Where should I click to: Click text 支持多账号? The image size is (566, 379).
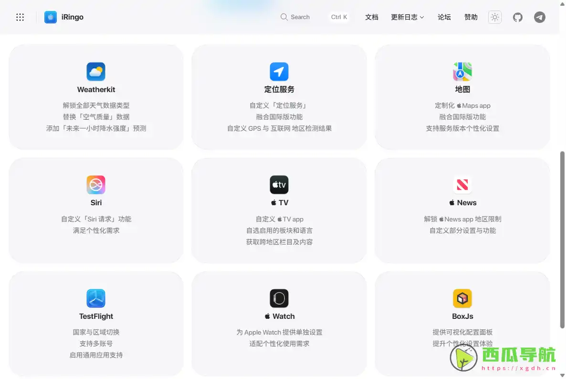click(96, 344)
